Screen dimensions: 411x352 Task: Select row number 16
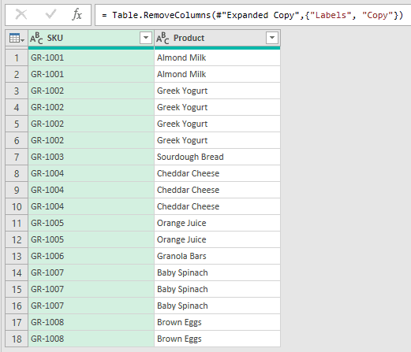[x=17, y=306]
